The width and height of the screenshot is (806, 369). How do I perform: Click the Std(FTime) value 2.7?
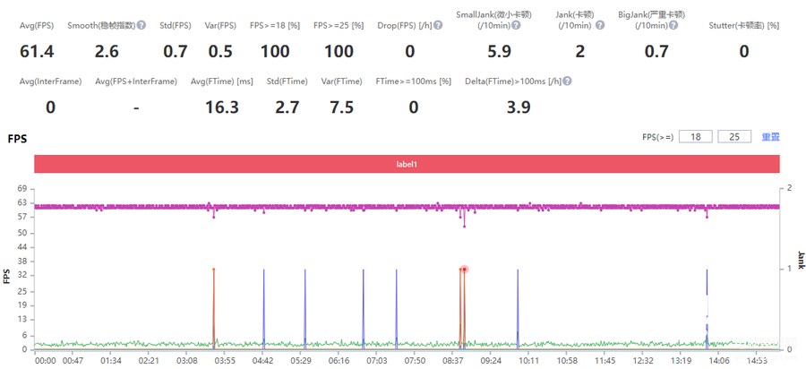click(287, 107)
